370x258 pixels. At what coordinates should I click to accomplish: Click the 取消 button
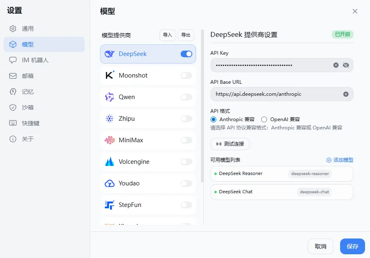click(321, 246)
